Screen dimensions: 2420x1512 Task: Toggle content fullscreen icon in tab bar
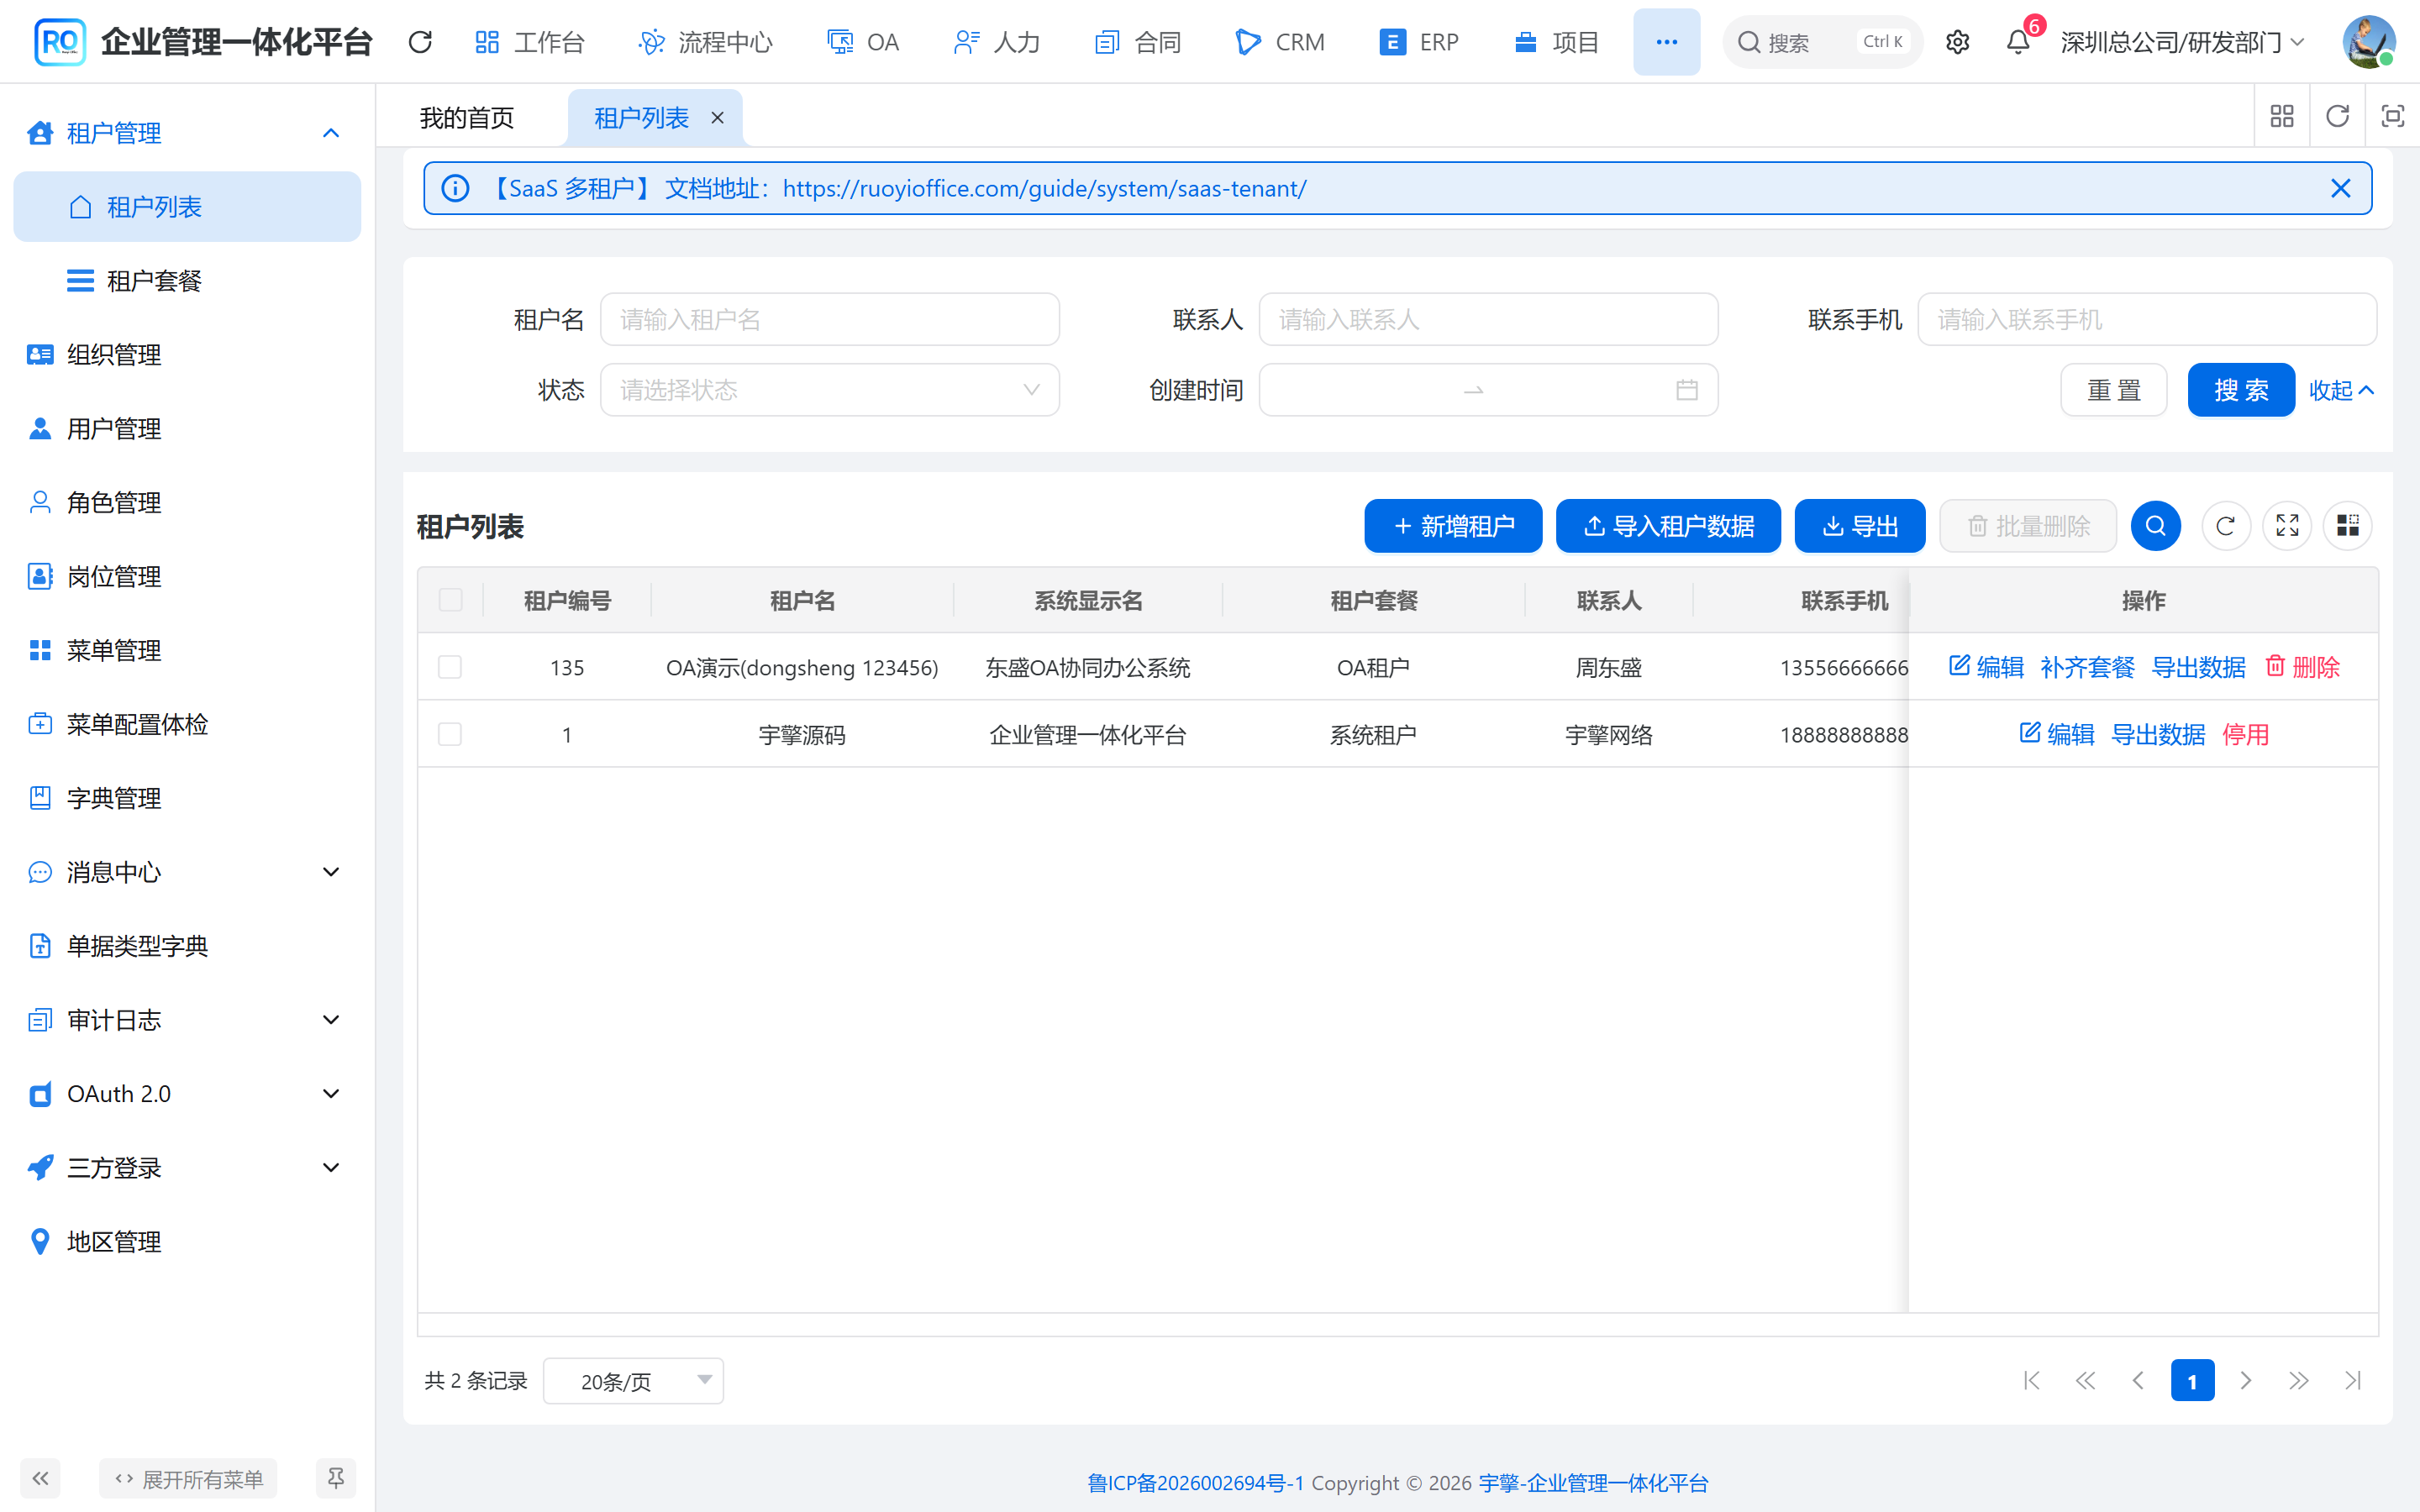[2392, 117]
